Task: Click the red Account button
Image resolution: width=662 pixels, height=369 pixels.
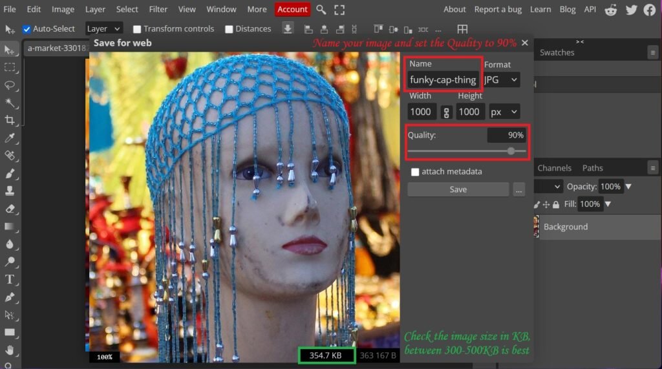Action: click(292, 9)
